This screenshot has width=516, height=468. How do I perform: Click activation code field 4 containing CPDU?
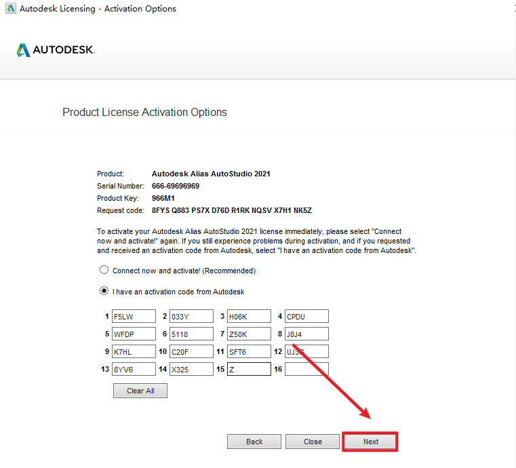pos(306,316)
